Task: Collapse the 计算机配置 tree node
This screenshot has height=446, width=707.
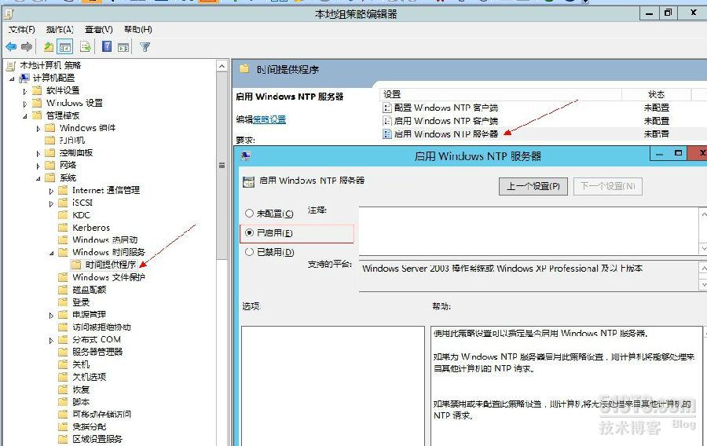Action: click(x=12, y=79)
